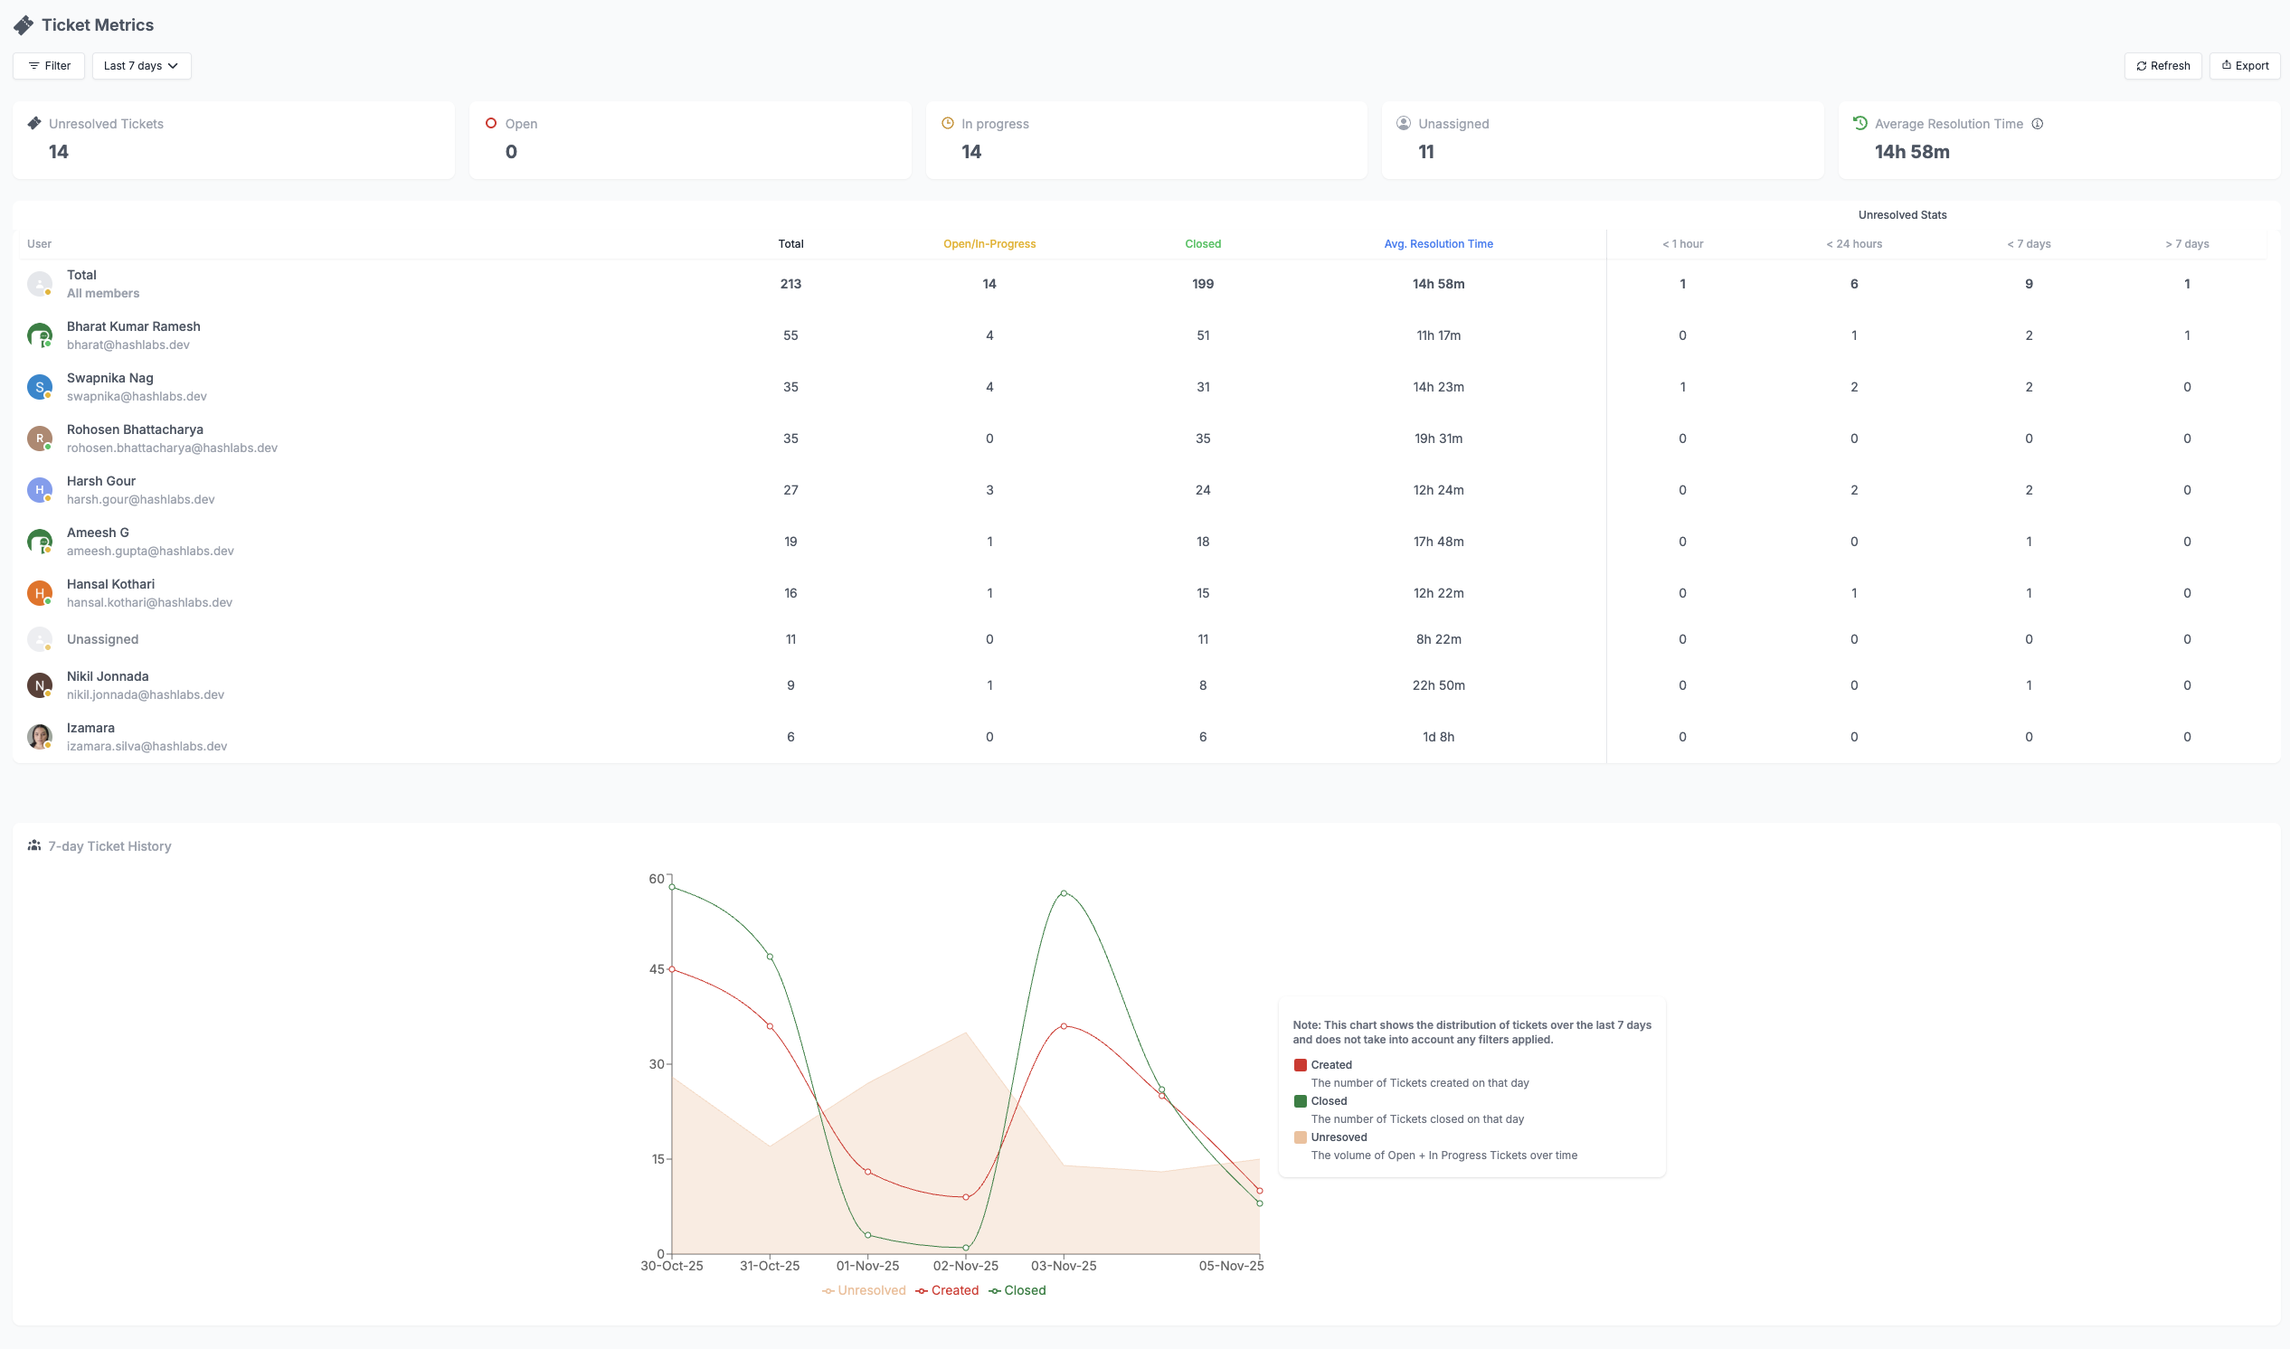Click the Average Resolution Time info icon
2290x1349 pixels.
point(2038,124)
